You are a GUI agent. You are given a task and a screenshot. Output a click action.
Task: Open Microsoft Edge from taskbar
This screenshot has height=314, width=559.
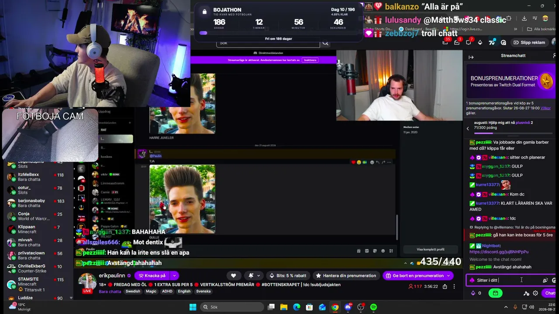coord(297,307)
